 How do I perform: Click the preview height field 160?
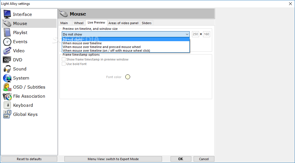point(206,34)
